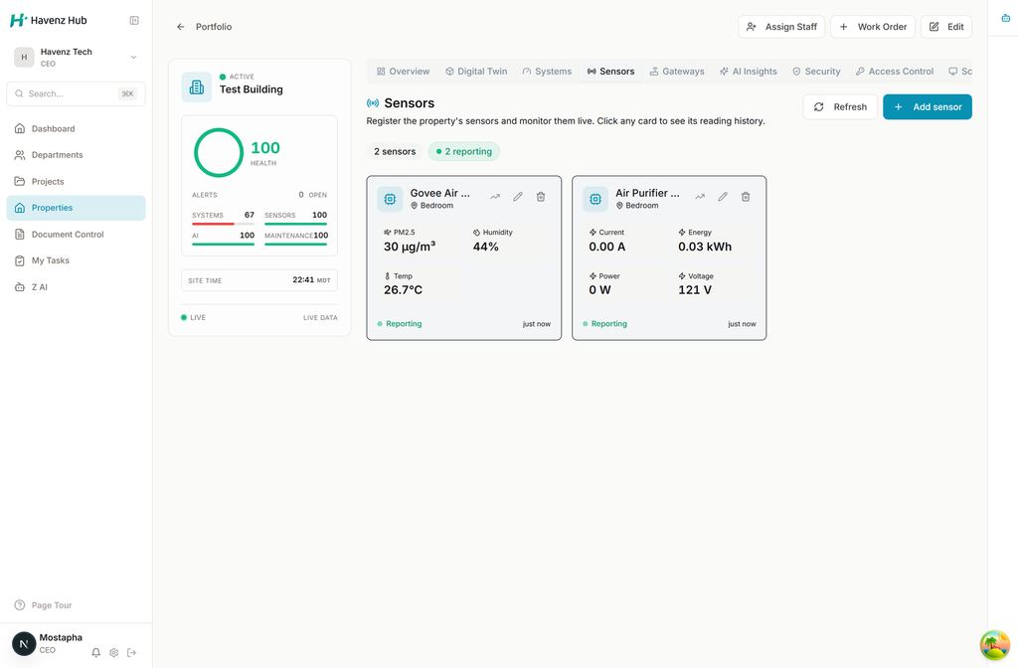Image resolution: width=1018 pixels, height=668 pixels.
Task: Open the Security tab
Action: pyautogui.click(x=816, y=72)
